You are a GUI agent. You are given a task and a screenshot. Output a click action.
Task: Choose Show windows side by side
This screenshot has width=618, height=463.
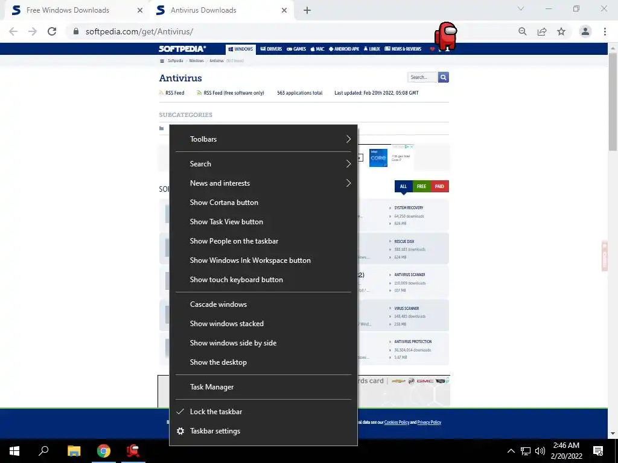pyautogui.click(x=263, y=343)
